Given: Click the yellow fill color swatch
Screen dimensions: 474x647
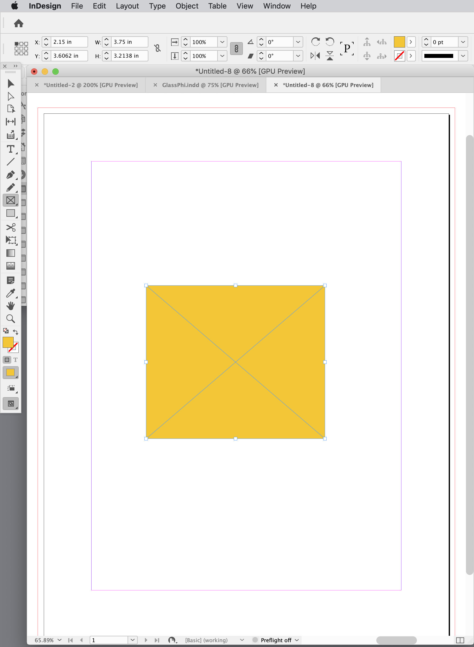Looking at the screenshot, I should pyautogui.click(x=399, y=42).
